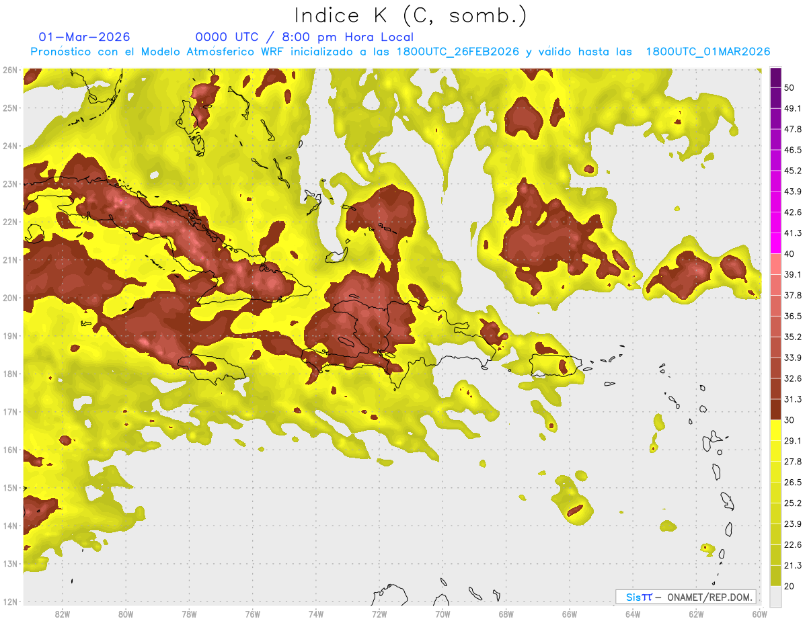Viewport: 807px width, 623px height.
Task: Click the colorbar value '42.6'
Action: pos(793,212)
